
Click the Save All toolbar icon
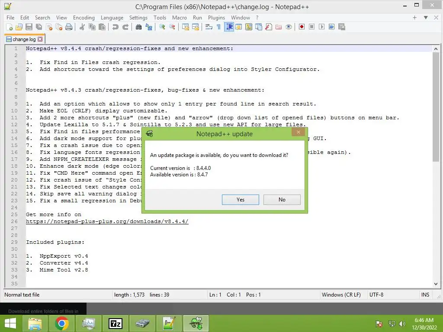(39, 27)
